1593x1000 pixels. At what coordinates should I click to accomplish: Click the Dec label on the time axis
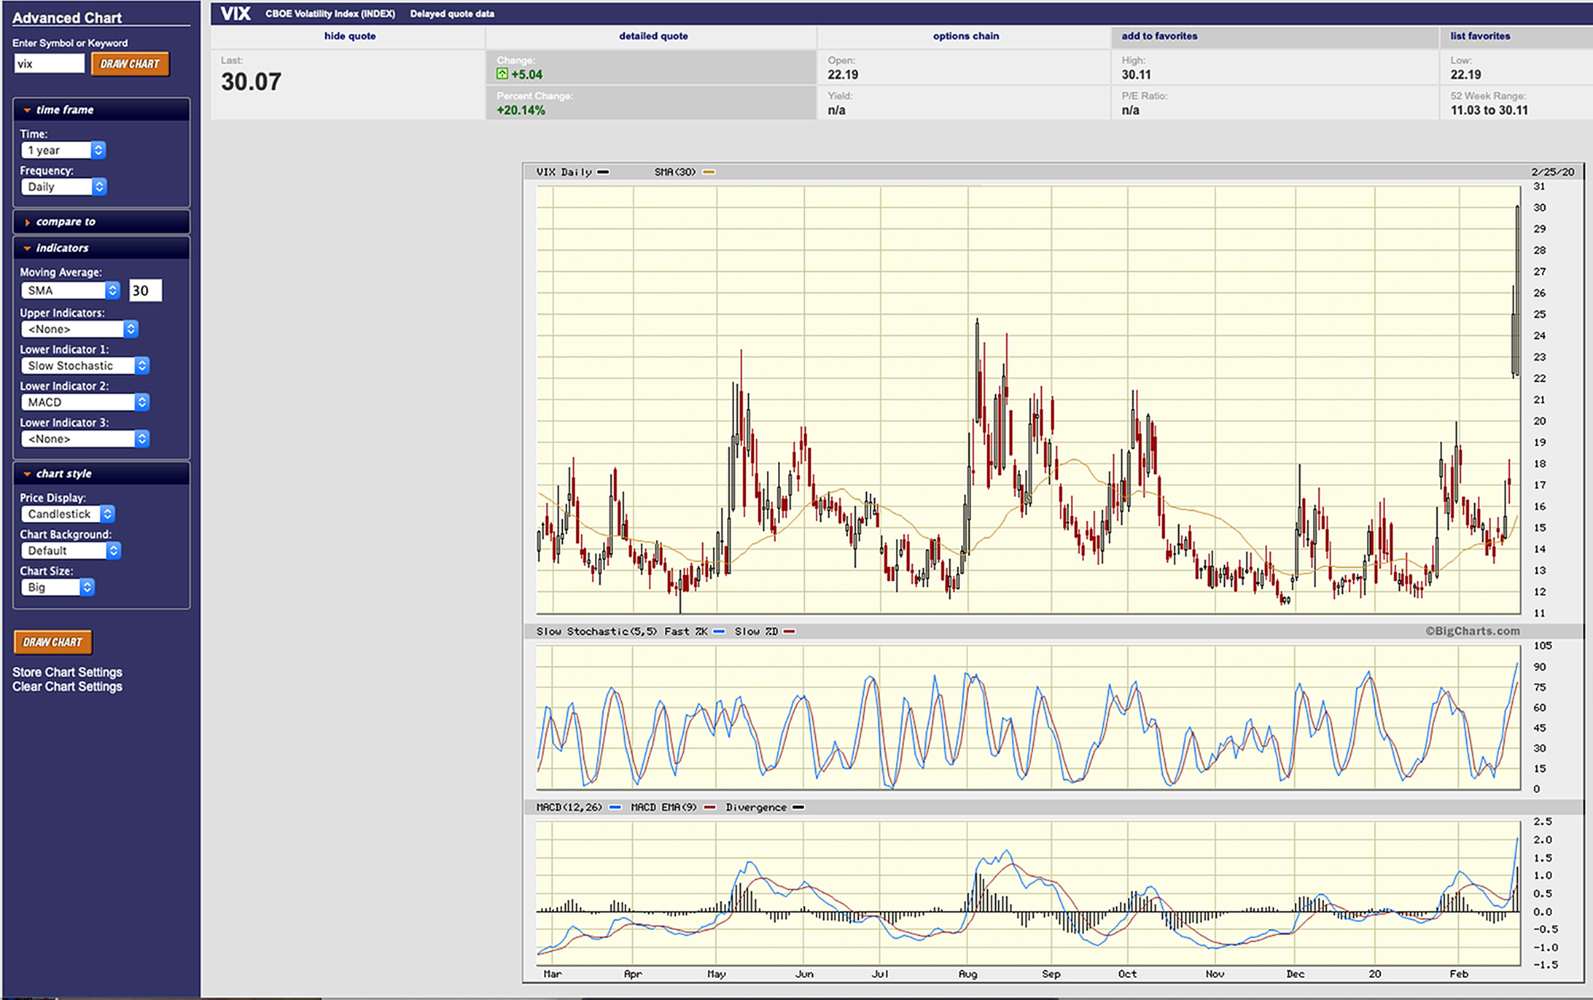pyautogui.click(x=1295, y=974)
